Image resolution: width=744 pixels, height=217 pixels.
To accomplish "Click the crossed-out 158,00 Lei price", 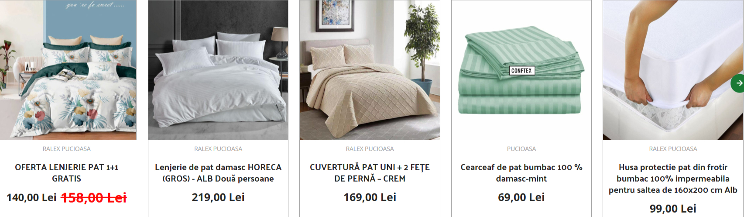I will pyautogui.click(x=94, y=198).
